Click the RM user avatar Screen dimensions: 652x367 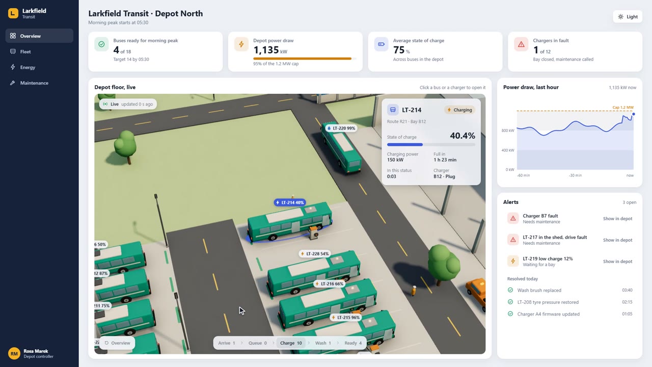coord(14,353)
